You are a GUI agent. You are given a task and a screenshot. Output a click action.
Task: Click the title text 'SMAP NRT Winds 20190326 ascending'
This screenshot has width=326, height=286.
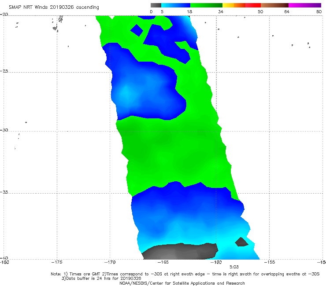point(54,7)
